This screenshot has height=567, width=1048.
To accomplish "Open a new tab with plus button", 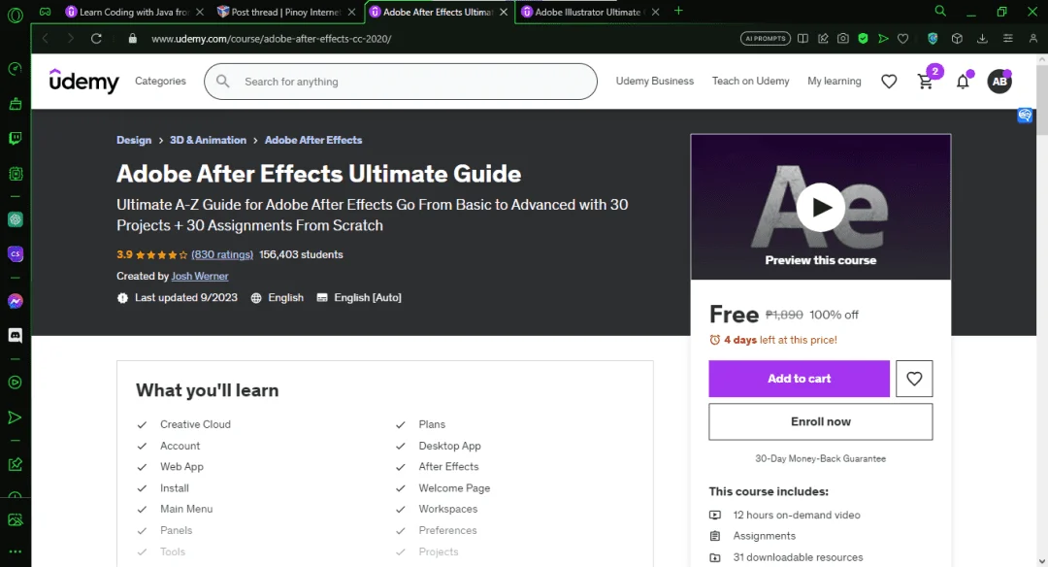I will click(x=678, y=11).
